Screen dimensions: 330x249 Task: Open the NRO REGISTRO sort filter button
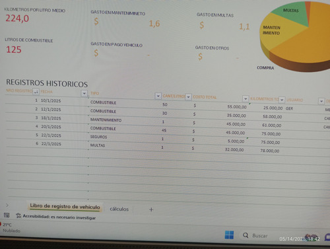[x=36, y=92]
